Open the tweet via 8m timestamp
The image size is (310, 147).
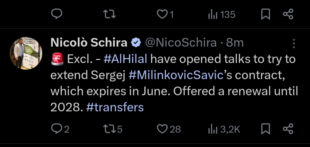point(235,43)
